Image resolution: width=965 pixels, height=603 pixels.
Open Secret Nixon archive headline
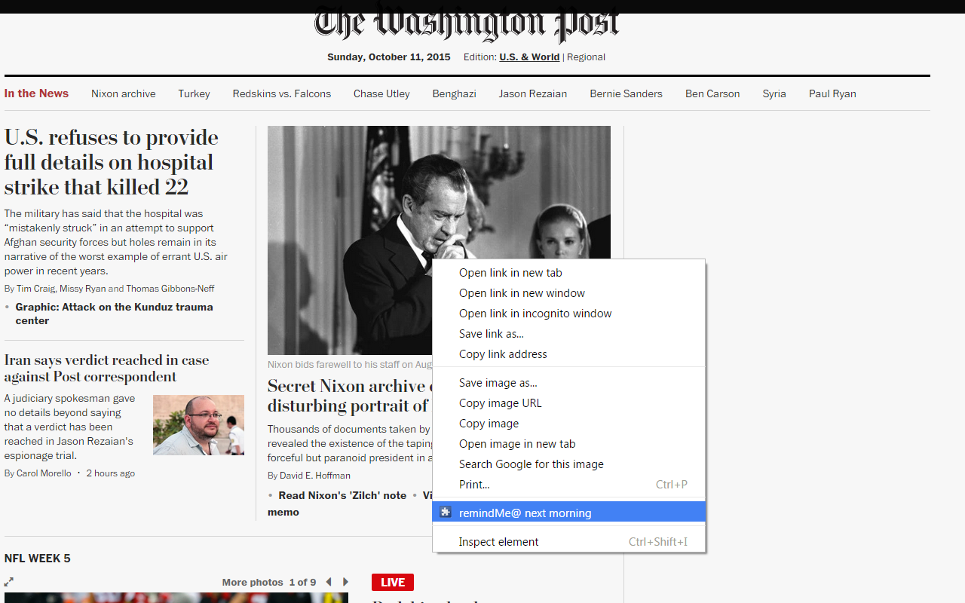coord(349,396)
